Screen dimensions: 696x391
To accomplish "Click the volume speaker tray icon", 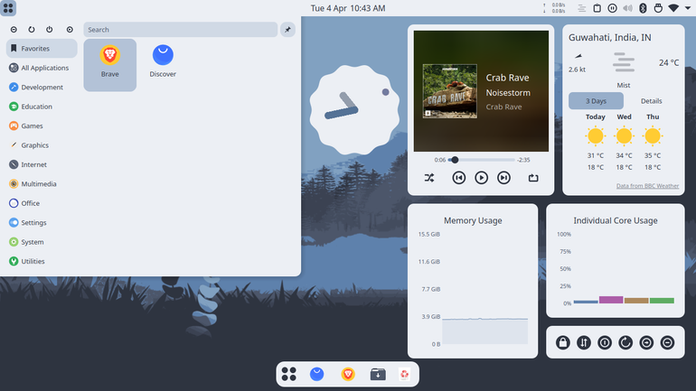I will click(627, 8).
